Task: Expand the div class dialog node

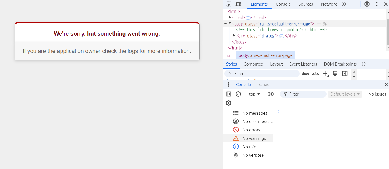Action: coord(234,35)
